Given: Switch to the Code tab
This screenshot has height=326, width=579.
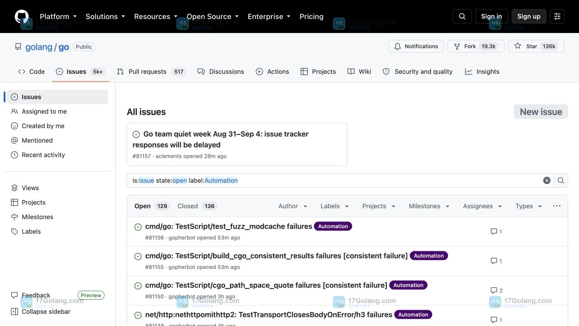Looking at the screenshot, I should point(31,72).
